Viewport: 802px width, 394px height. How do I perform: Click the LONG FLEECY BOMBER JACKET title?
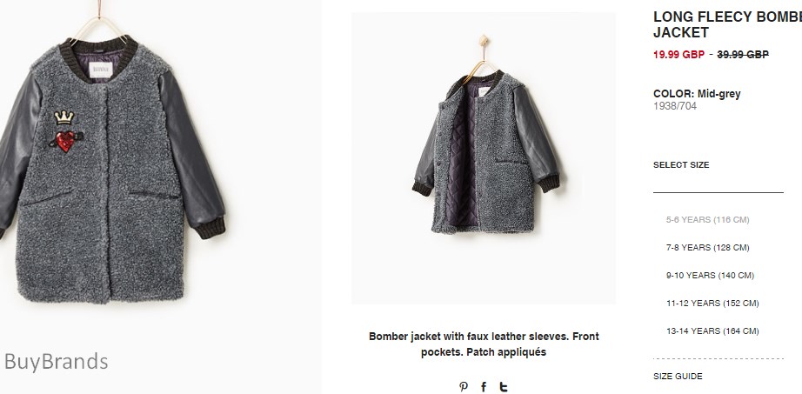(x=727, y=24)
